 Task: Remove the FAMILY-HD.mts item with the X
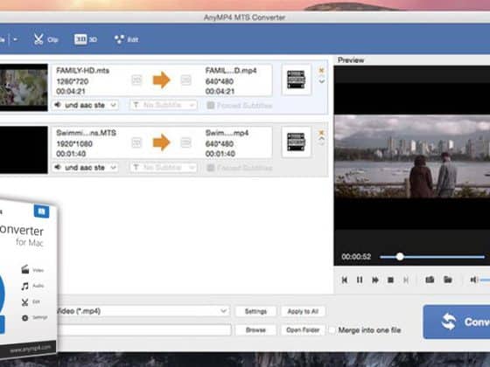click(x=321, y=70)
